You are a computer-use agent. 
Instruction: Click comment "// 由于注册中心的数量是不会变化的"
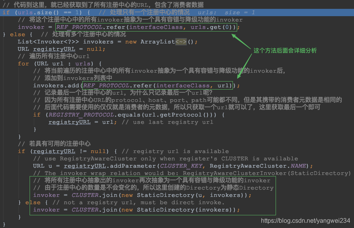pyautogui.click(x=153, y=188)
